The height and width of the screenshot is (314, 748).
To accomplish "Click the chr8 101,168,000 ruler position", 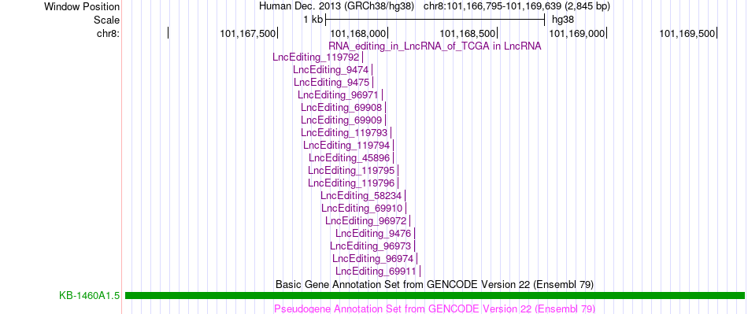I will [387, 33].
